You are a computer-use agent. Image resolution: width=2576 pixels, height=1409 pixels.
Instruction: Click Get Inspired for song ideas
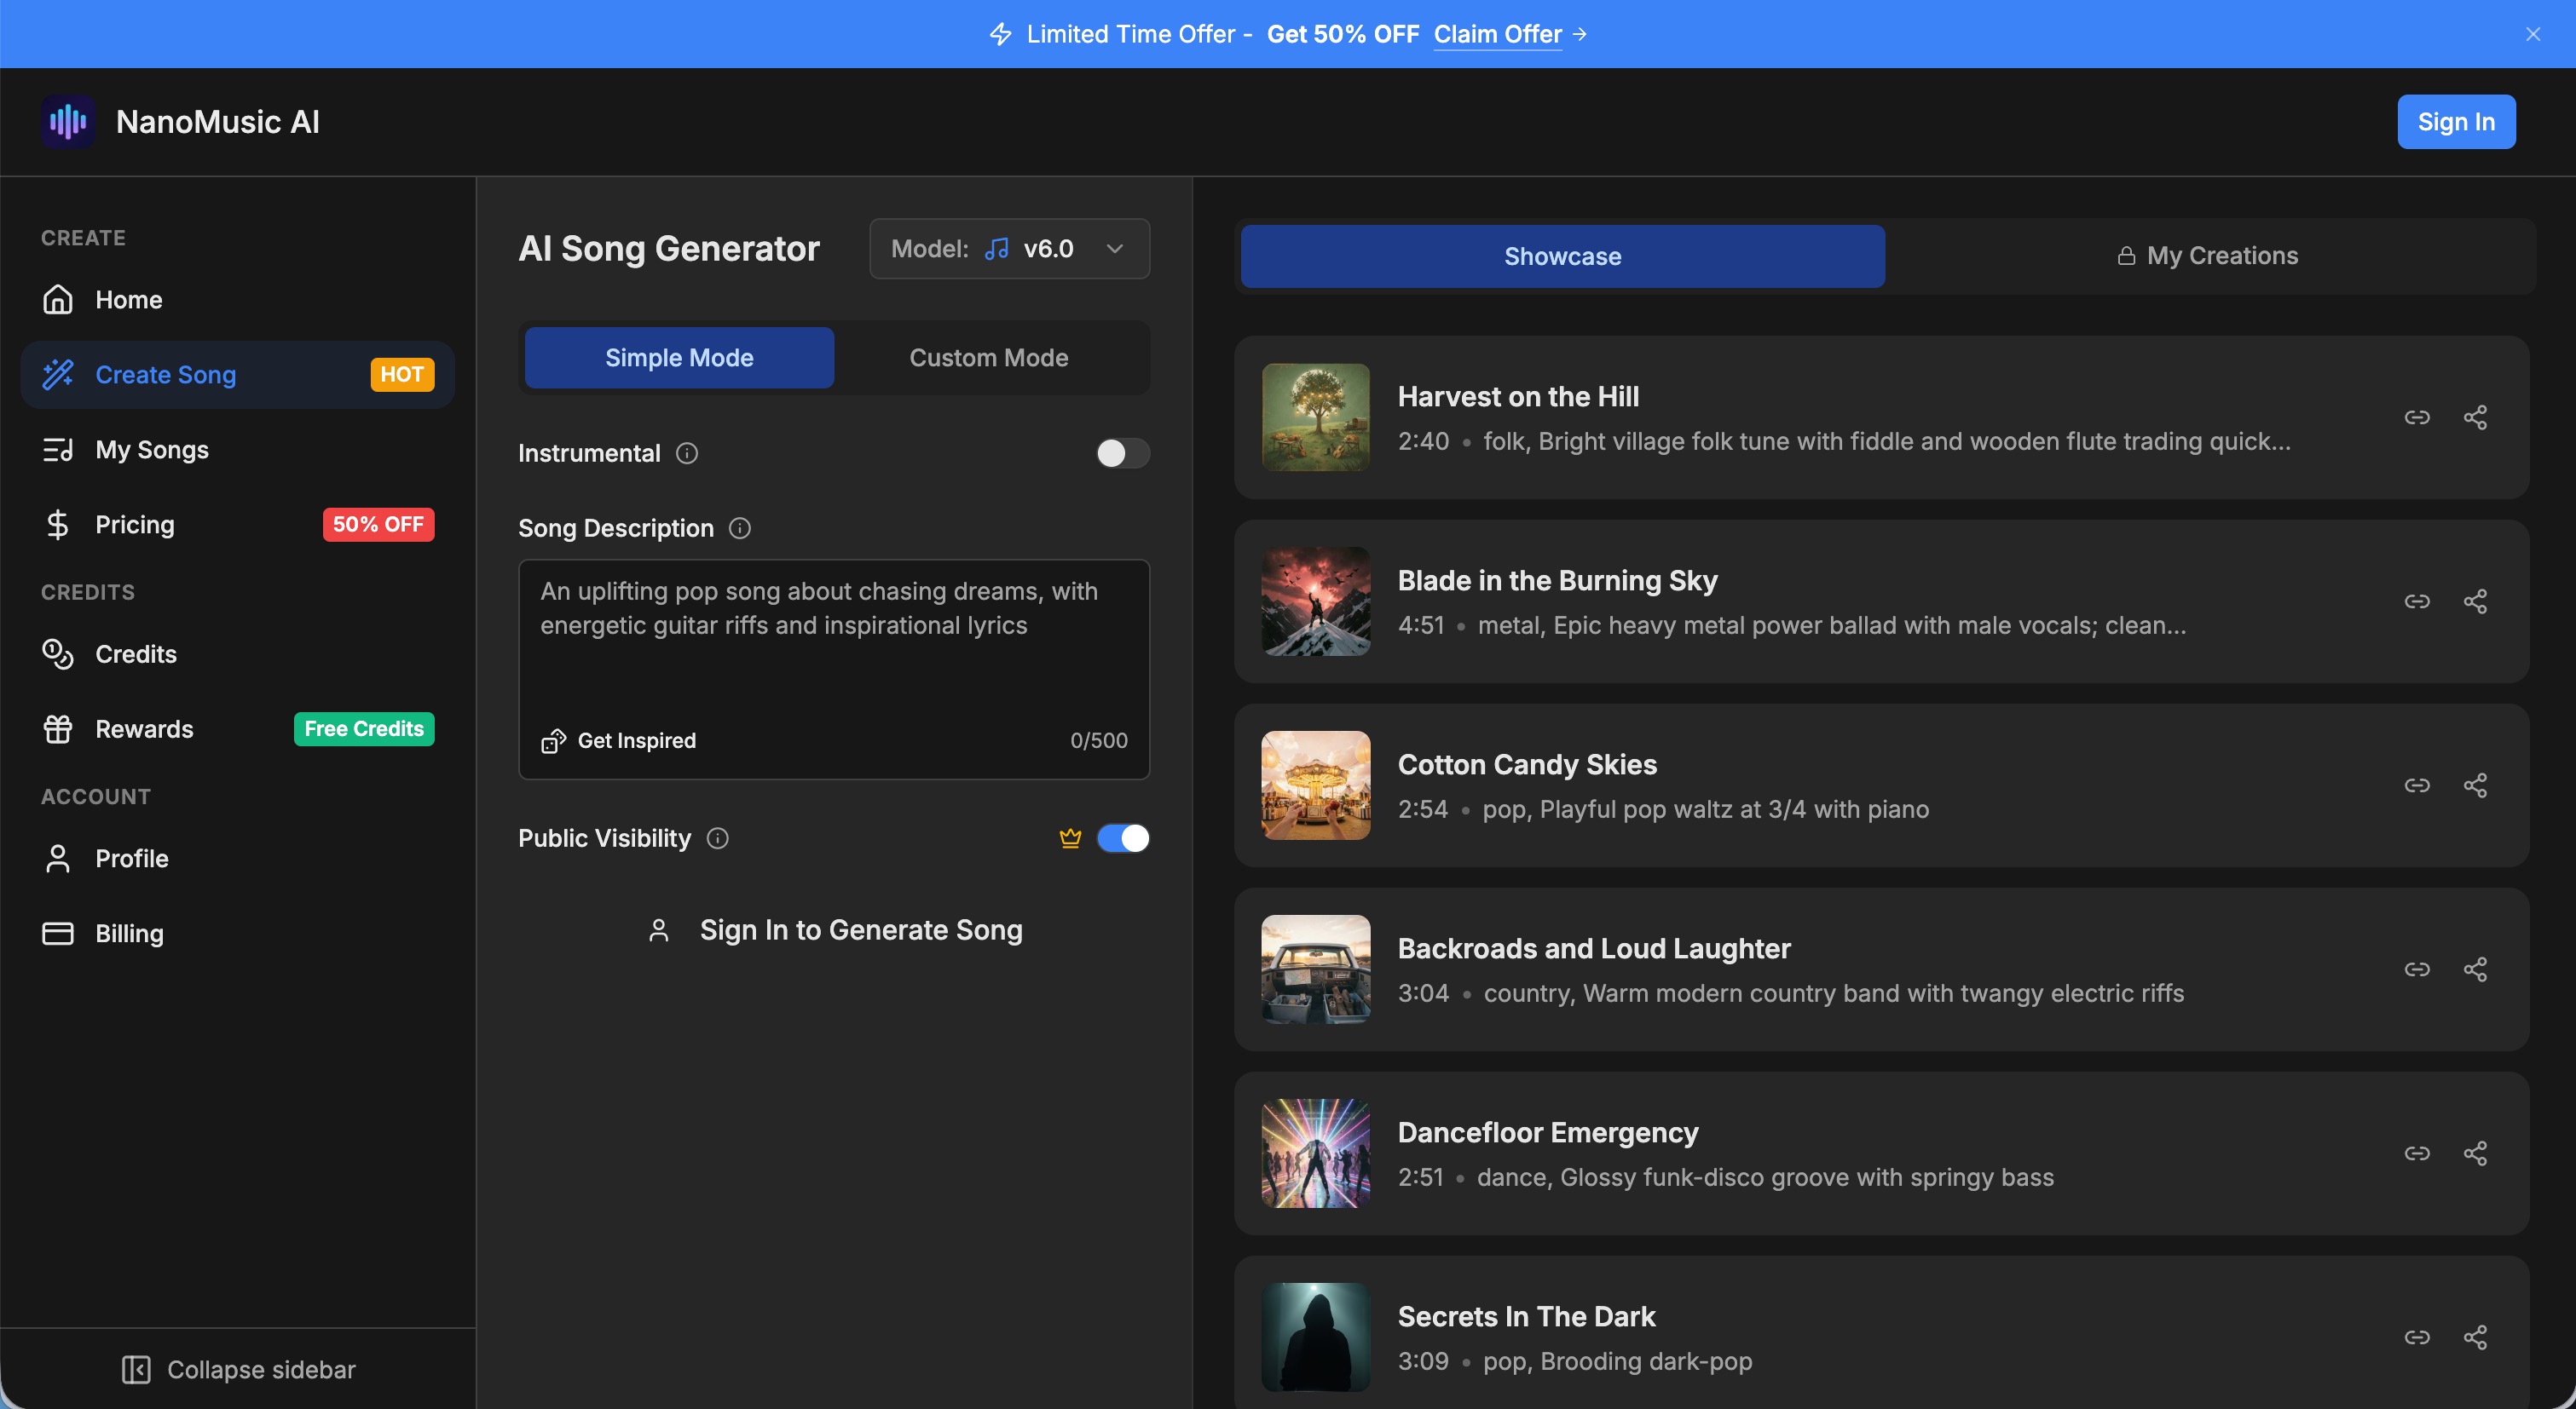tap(619, 740)
